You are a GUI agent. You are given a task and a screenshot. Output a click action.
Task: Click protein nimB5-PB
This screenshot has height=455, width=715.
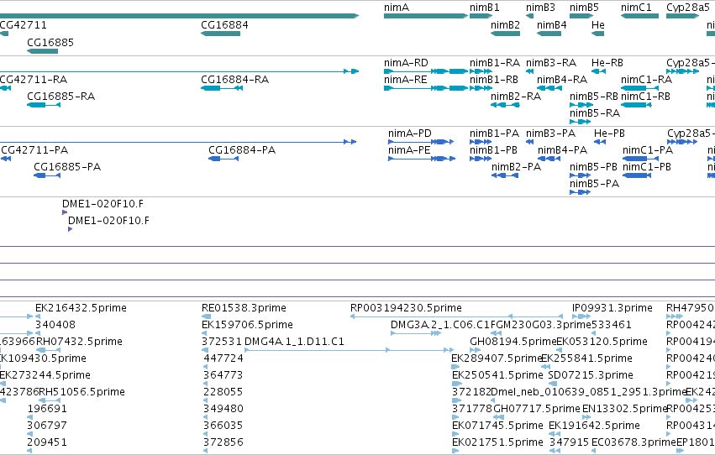pos(581,175)
